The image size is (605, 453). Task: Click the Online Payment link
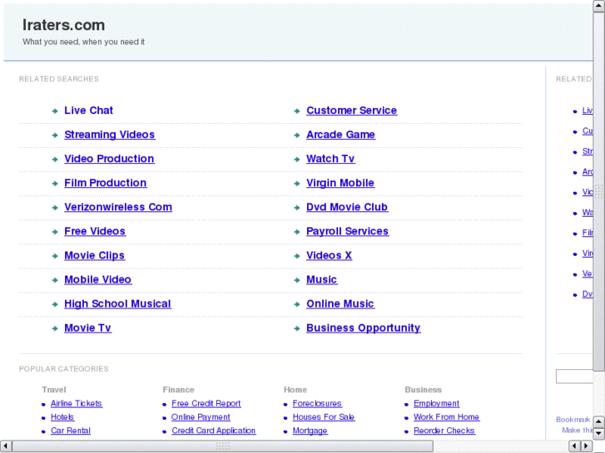coord(201,417)
